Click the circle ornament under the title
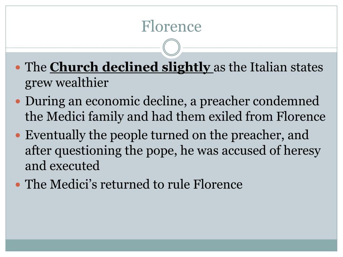Screen dimensions: 343x257 (x=171, y=48)
